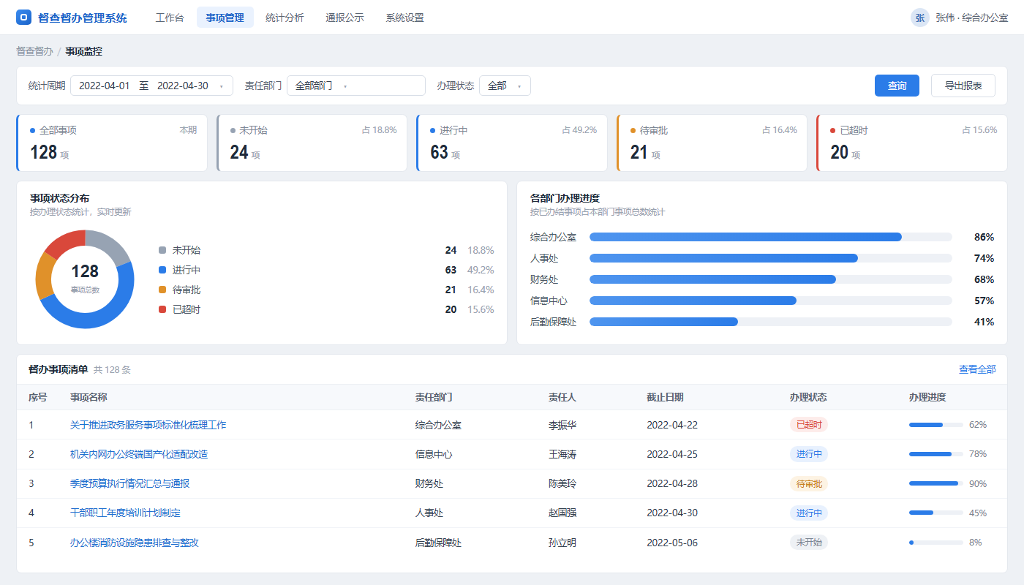Click the 进行中 status tag for 王海涛

pyautogui.click(x=809, y=454)
